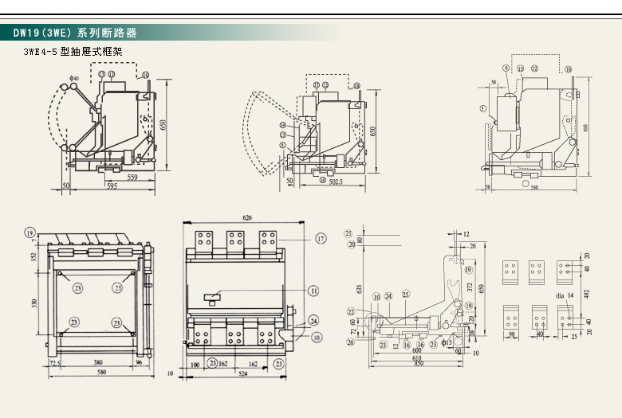The height and width of the screenshot is (418, 622).
Task: Click circled callout 11 in front view
Action: pos(313,290)
